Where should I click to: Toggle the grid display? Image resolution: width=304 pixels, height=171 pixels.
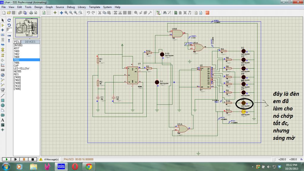[49, 13]
